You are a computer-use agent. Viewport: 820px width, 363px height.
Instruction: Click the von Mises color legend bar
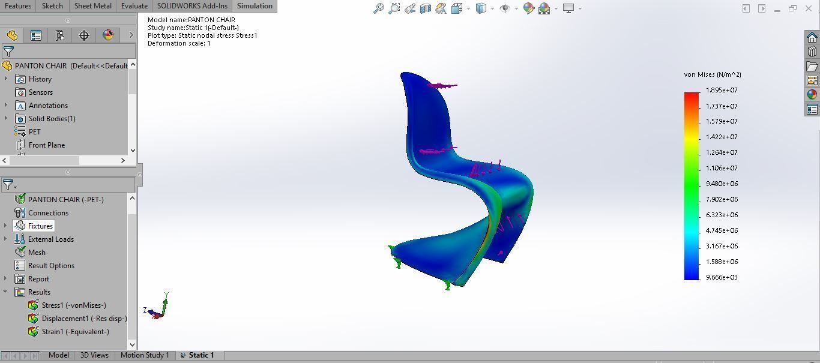tap(692, 186)
